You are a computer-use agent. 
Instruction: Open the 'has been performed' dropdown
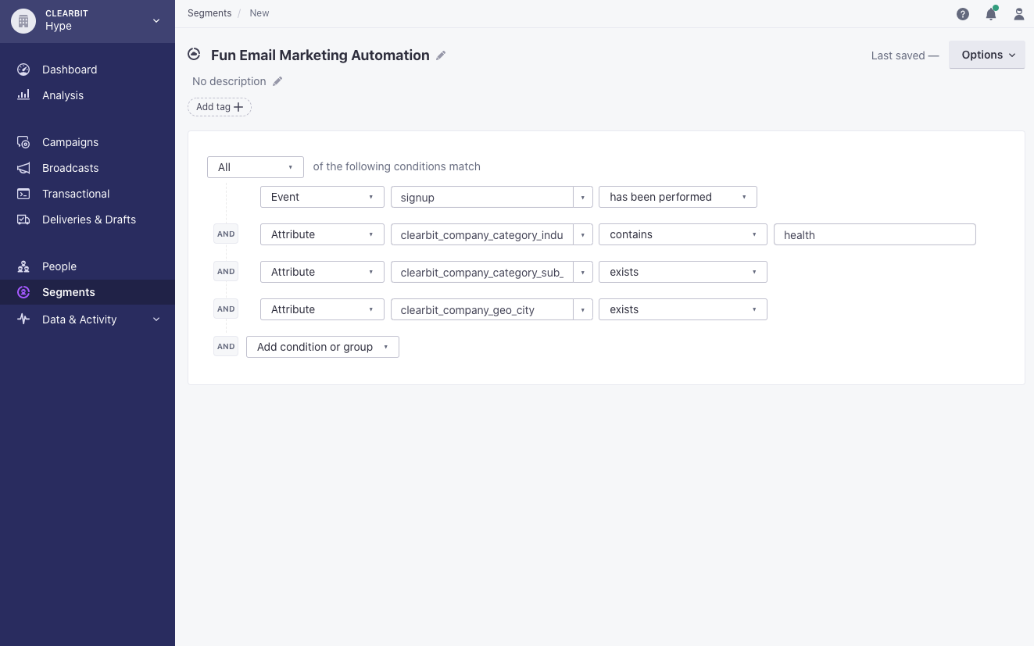[x=677, y=197]
